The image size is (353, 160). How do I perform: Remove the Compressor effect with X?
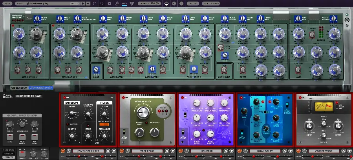pos(343,151)
